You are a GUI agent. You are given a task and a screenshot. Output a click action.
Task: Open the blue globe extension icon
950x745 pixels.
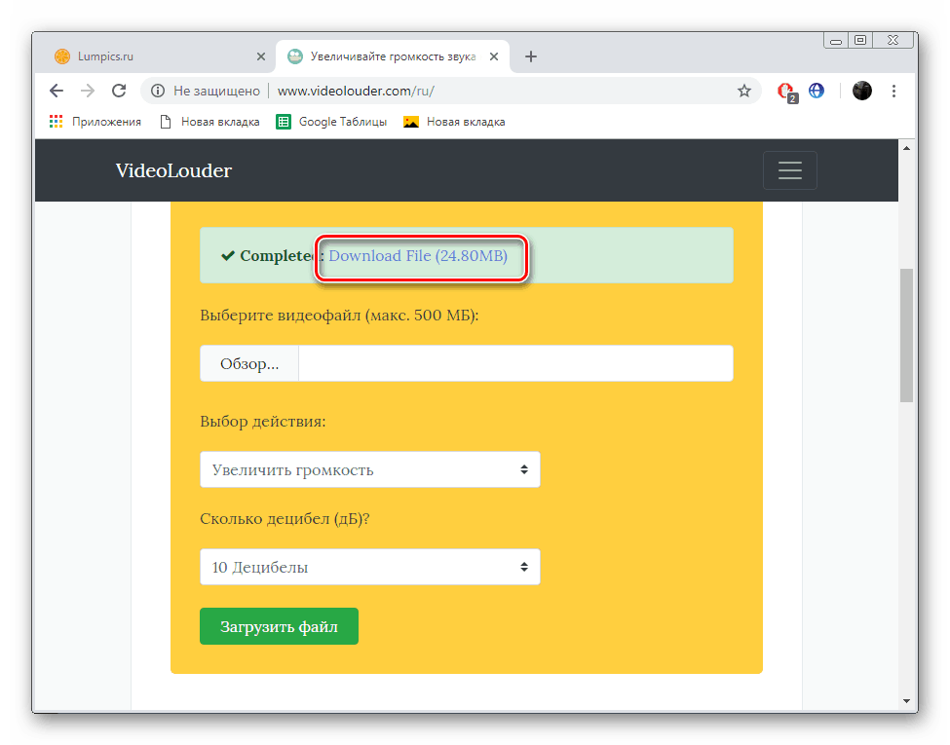817,91
